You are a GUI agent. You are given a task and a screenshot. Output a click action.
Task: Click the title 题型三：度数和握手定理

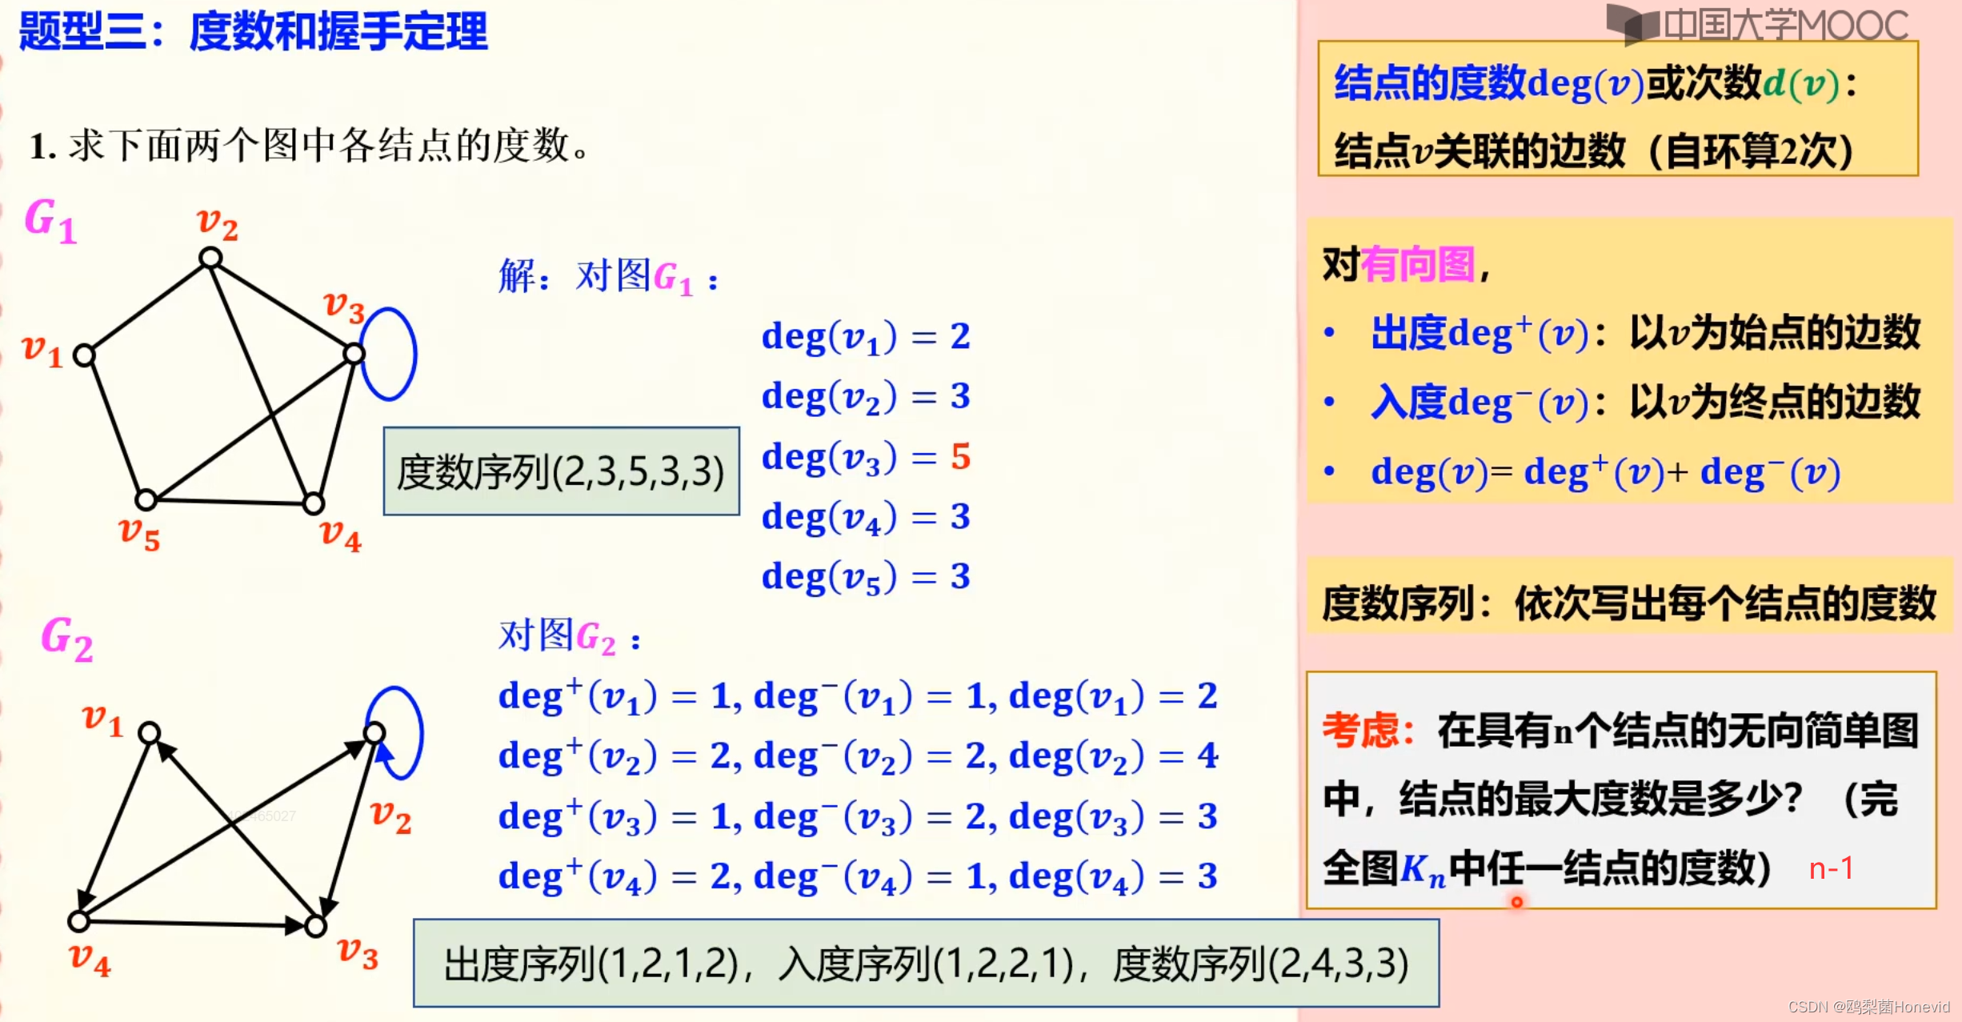[253, 32]
